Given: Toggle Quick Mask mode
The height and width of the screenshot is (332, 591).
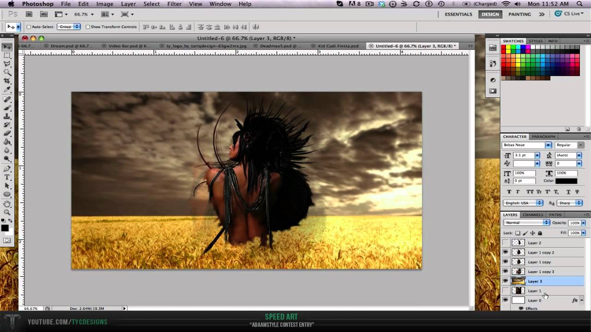Looking at the screenshot, I should [7, 240].
